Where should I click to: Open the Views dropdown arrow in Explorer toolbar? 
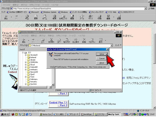(106, 40)
